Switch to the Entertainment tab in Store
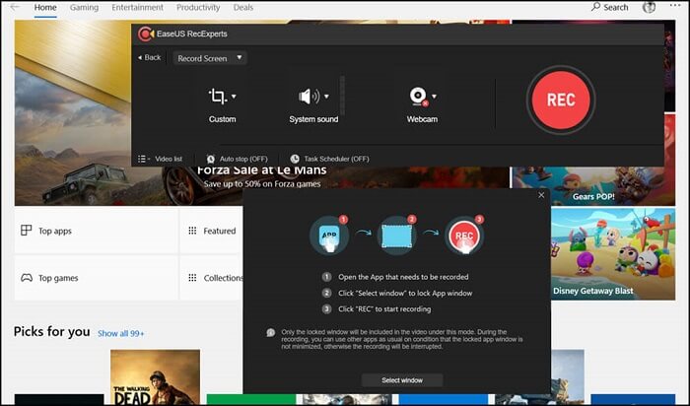 [137, 8]
